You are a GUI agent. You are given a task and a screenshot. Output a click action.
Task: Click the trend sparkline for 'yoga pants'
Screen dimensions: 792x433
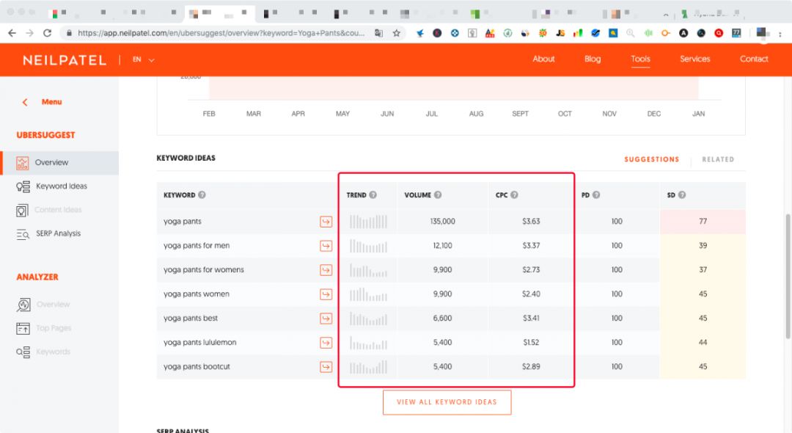coord(368,222)
